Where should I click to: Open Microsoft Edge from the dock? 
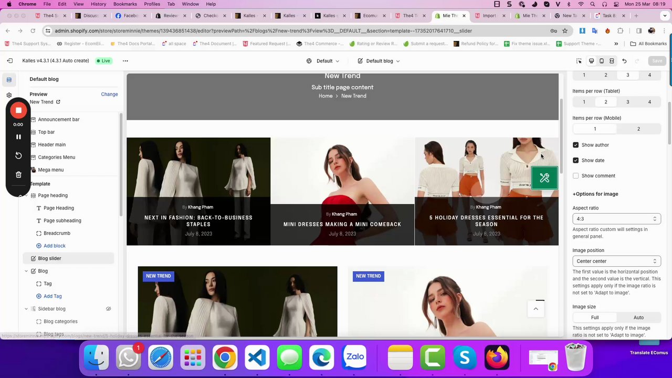point(322,358)
